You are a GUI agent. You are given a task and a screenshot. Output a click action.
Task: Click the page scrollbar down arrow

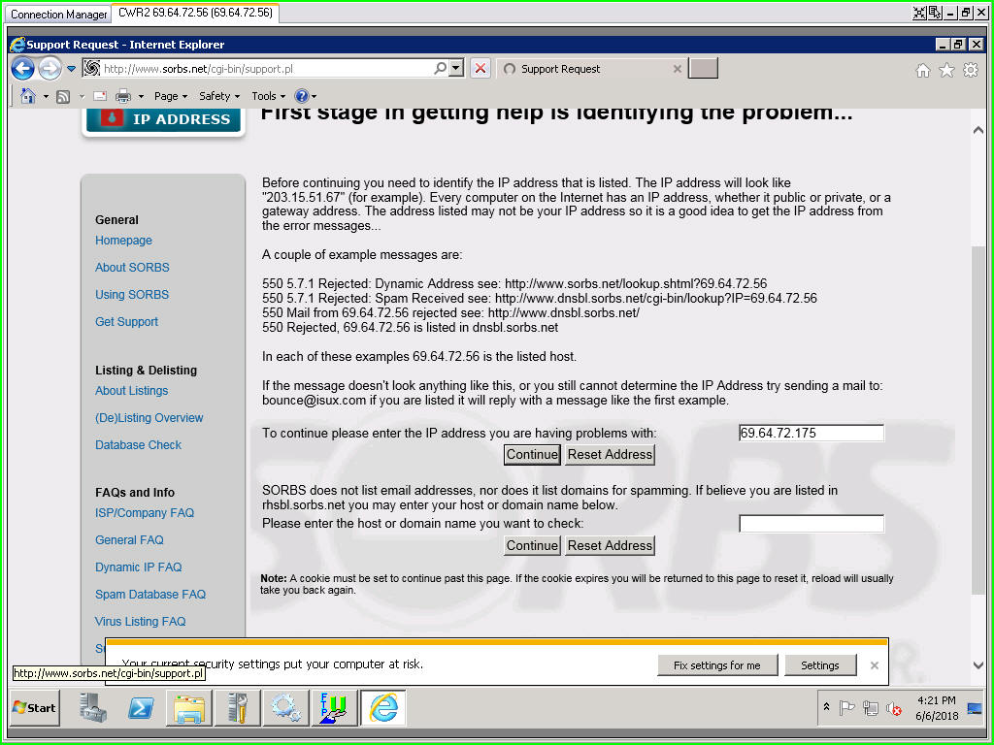tap(978, 665)
